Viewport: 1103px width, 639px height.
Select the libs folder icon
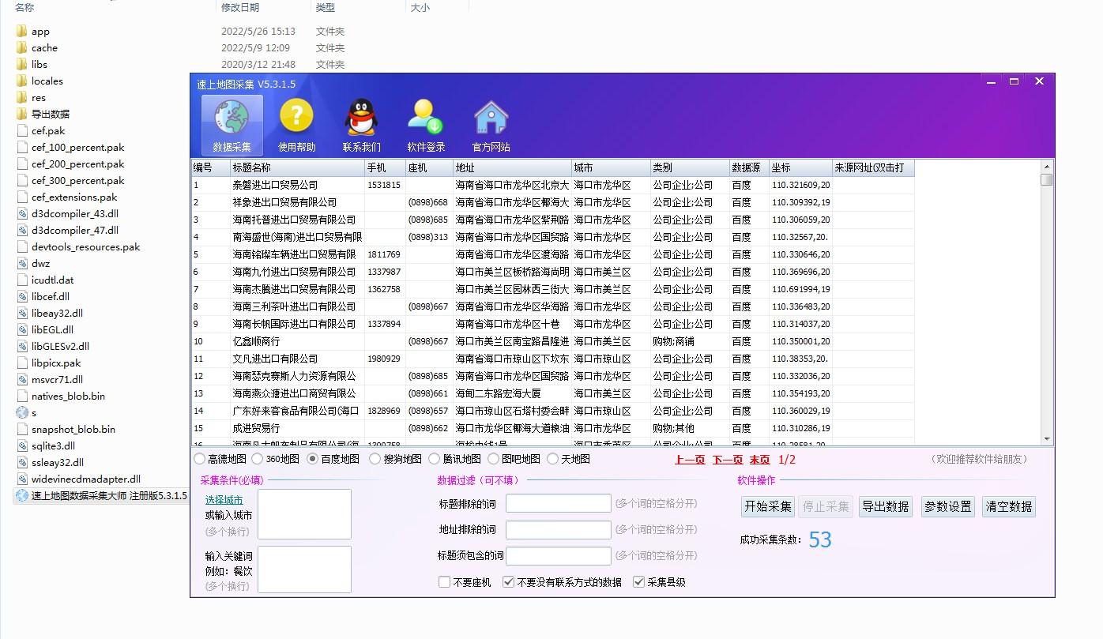tap(21, 65)
